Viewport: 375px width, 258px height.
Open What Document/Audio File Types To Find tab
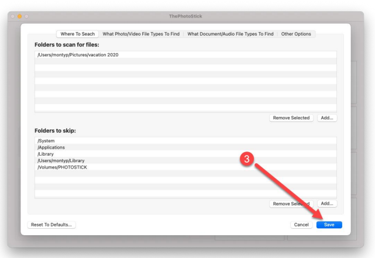(230, 34)
